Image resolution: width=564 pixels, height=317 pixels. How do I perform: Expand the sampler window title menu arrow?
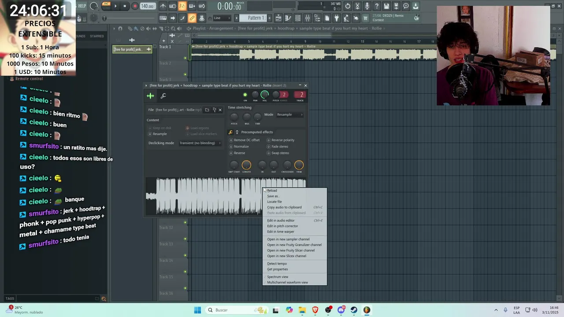[x=146, y=85]
